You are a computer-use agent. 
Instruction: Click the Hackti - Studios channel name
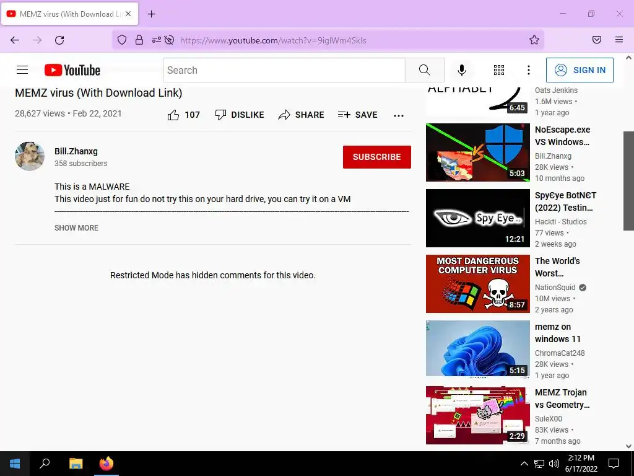pos(561,221)
